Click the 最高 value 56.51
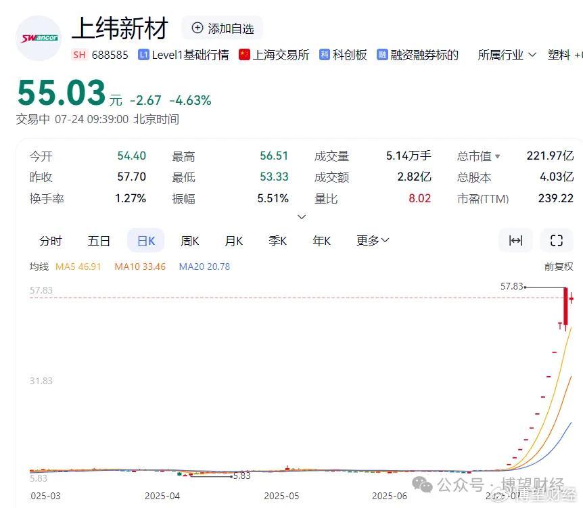The image size is (583, 508). tap(274, 156)
